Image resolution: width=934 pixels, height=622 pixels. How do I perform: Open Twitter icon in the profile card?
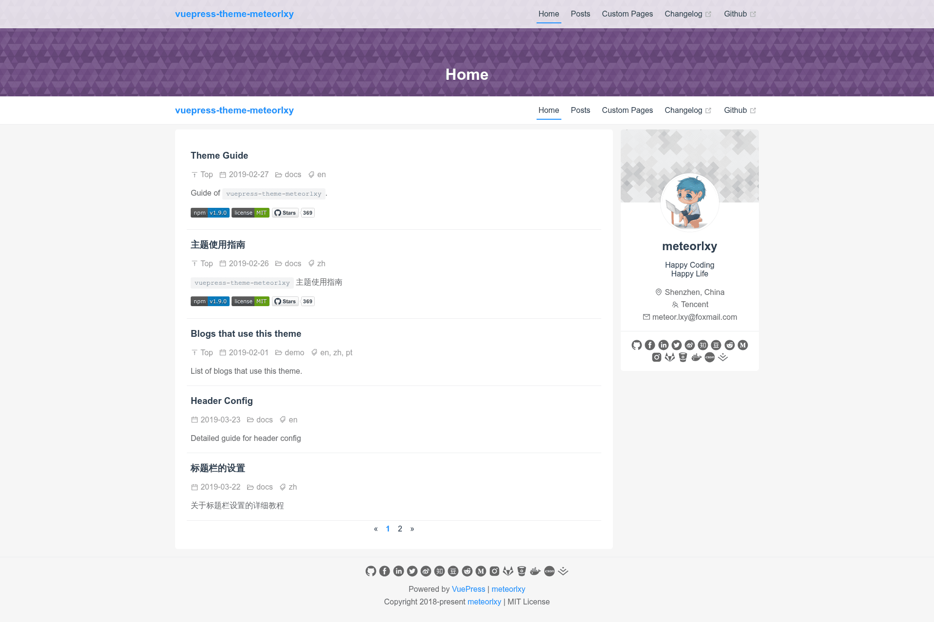[x=677, y=345]
